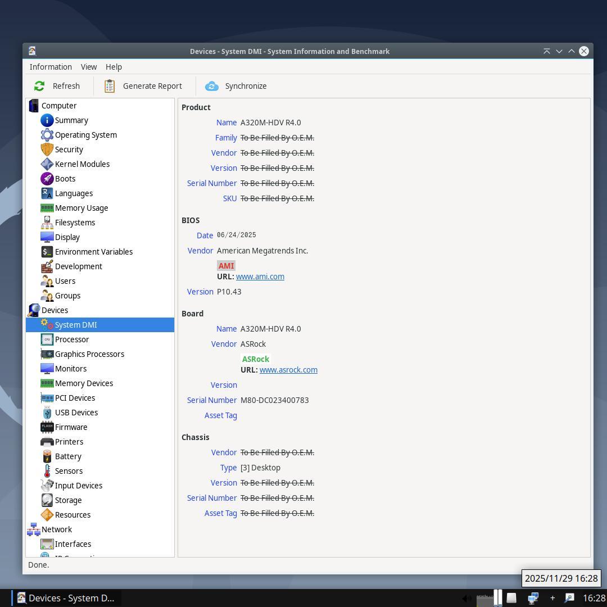This screenshot has width=607, height=607.
Task: Open the View menu
Action: coord(89,67)
